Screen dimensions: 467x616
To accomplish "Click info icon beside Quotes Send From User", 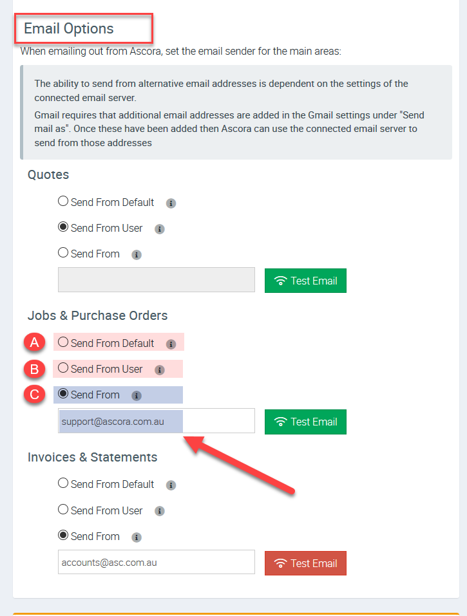I will pos(160,229).
